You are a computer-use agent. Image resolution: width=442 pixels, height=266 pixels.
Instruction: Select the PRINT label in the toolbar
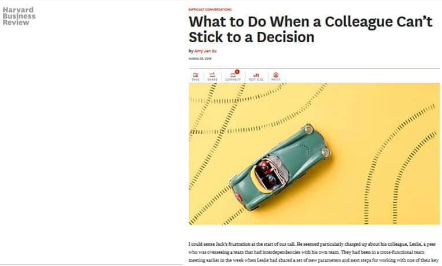click(x=276, y=80)
